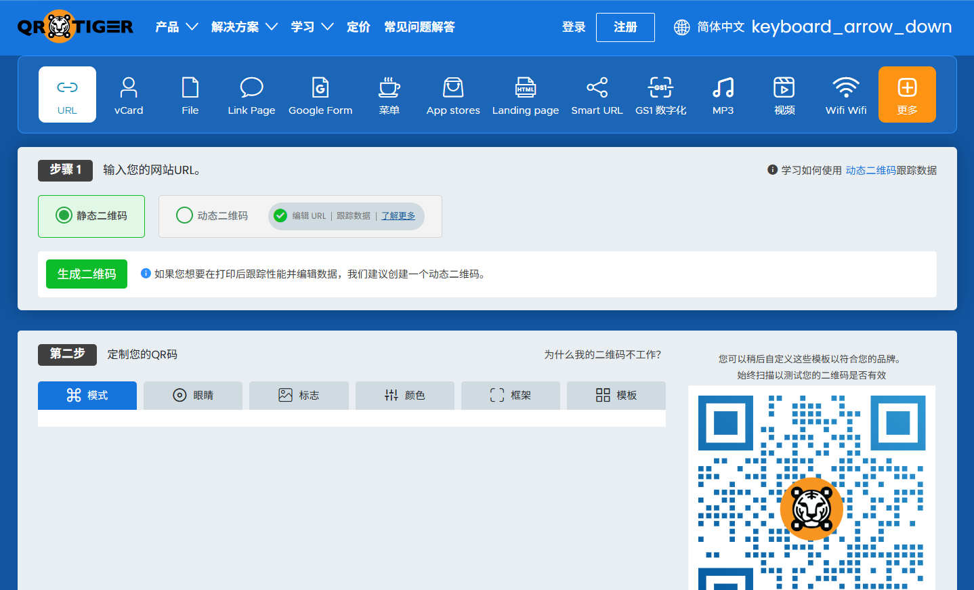Click the 注册 register button
The image size is (974, 590).
[625, 27]
